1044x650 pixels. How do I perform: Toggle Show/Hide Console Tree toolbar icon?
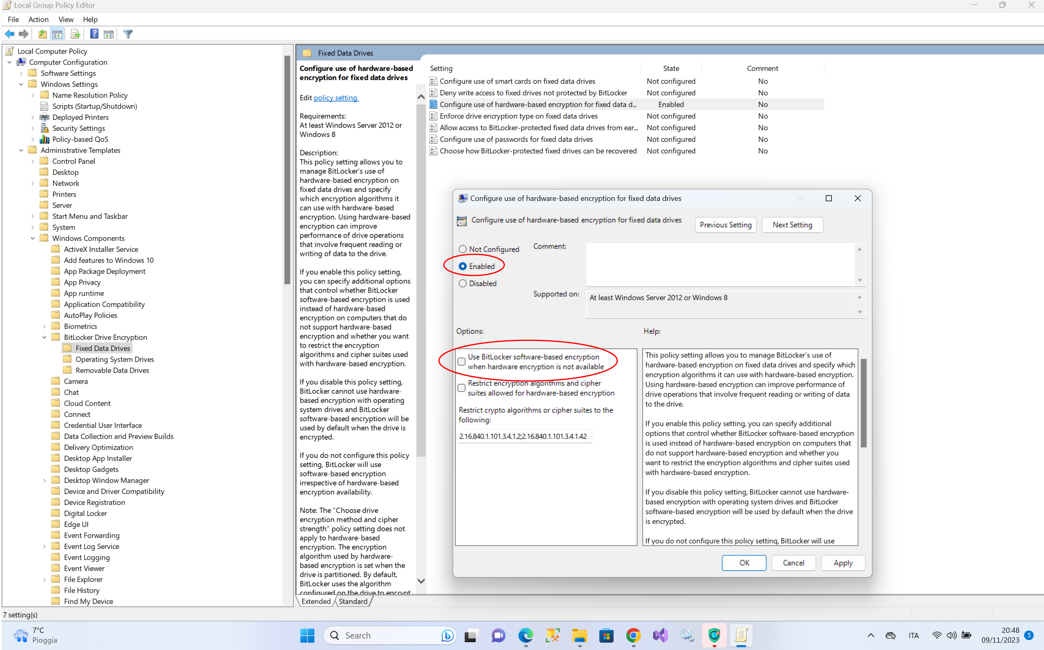(57, 34)
